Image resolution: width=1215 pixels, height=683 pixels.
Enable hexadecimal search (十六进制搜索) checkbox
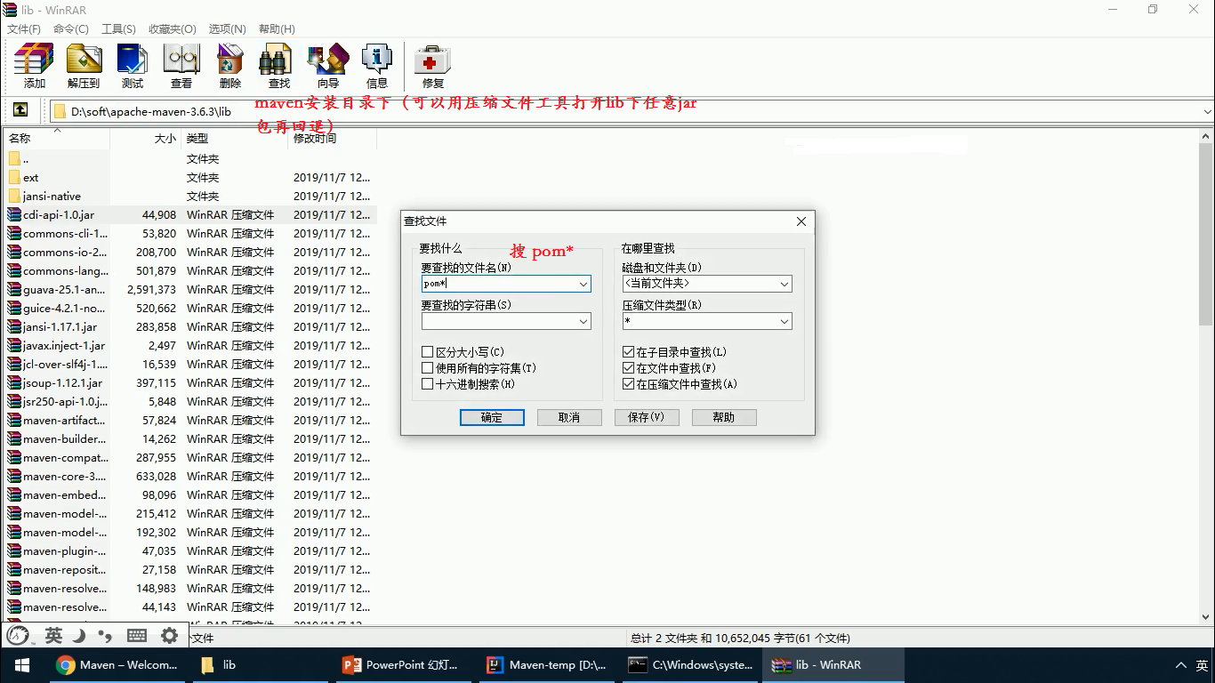click(428, 384)
